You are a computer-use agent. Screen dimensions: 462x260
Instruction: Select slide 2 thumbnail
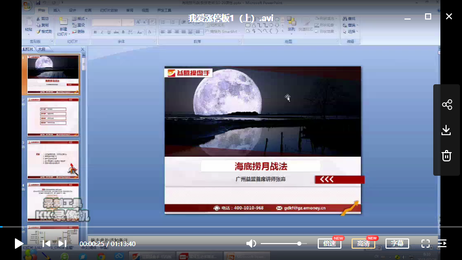coord(53,117)
